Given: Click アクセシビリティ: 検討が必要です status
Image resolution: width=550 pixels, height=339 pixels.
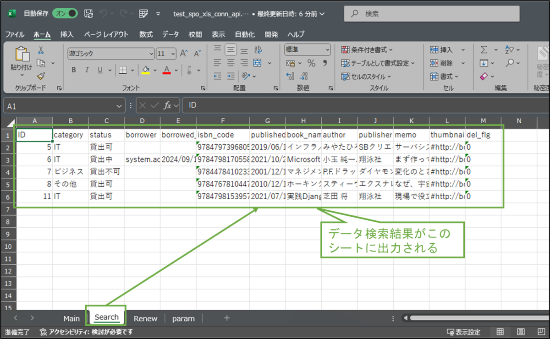Looking at the screenshot, I should point(86,332).
